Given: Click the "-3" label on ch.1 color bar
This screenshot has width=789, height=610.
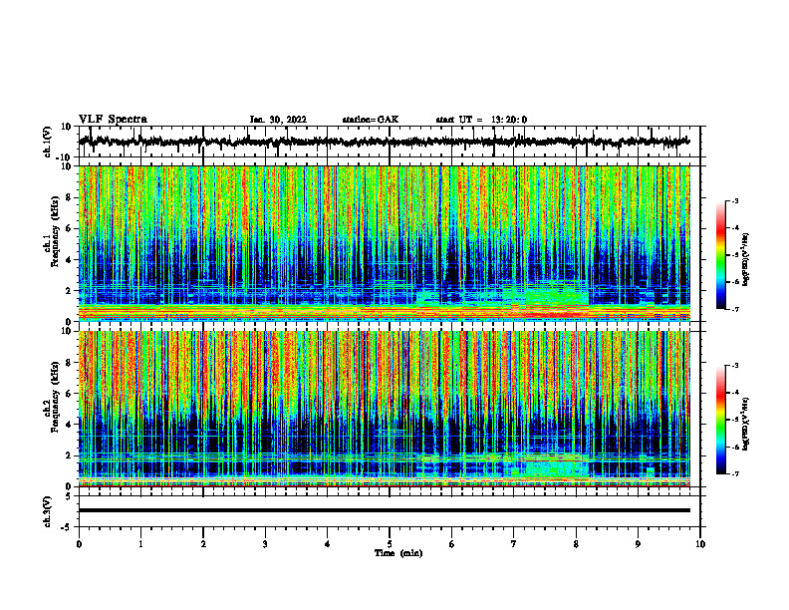Looking at the screenshot, I should [734, 201].
